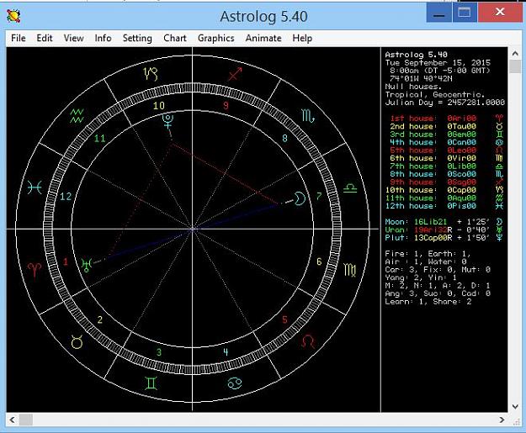Image resolution: width=526 pixels, height=433 pixels.
Task: Click house number 1 on the wheel
Action: 66,261
